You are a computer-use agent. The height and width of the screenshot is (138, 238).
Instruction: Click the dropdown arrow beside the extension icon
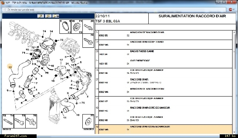[234, 10]
